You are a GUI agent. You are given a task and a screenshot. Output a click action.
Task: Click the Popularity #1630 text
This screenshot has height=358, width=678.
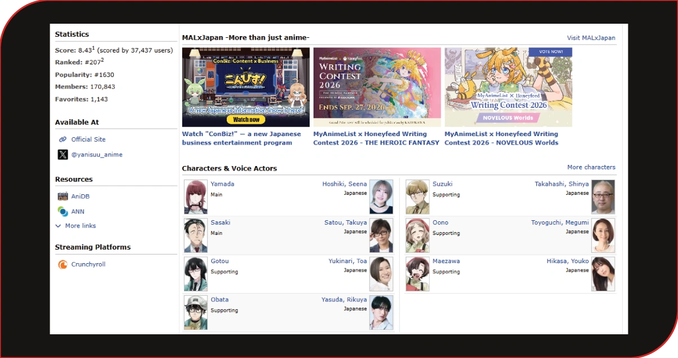85,75
